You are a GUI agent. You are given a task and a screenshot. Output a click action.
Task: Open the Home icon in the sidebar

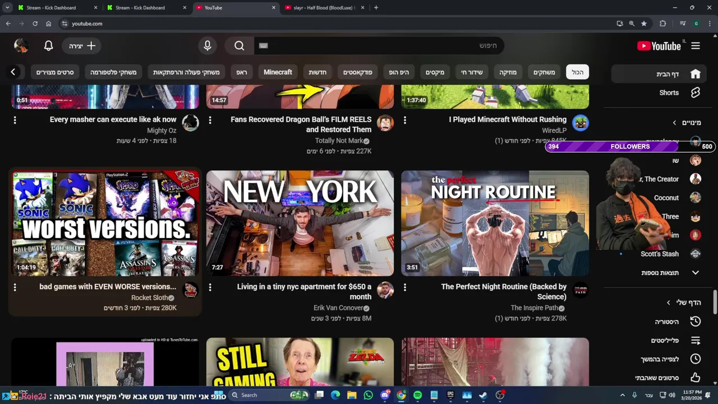[x=696, y=74]
